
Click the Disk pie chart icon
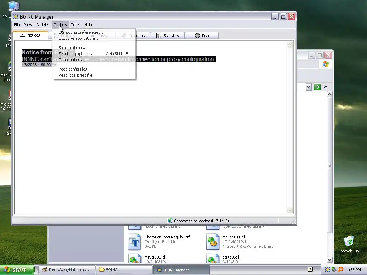pyautogui.click(x=197, y=35)
